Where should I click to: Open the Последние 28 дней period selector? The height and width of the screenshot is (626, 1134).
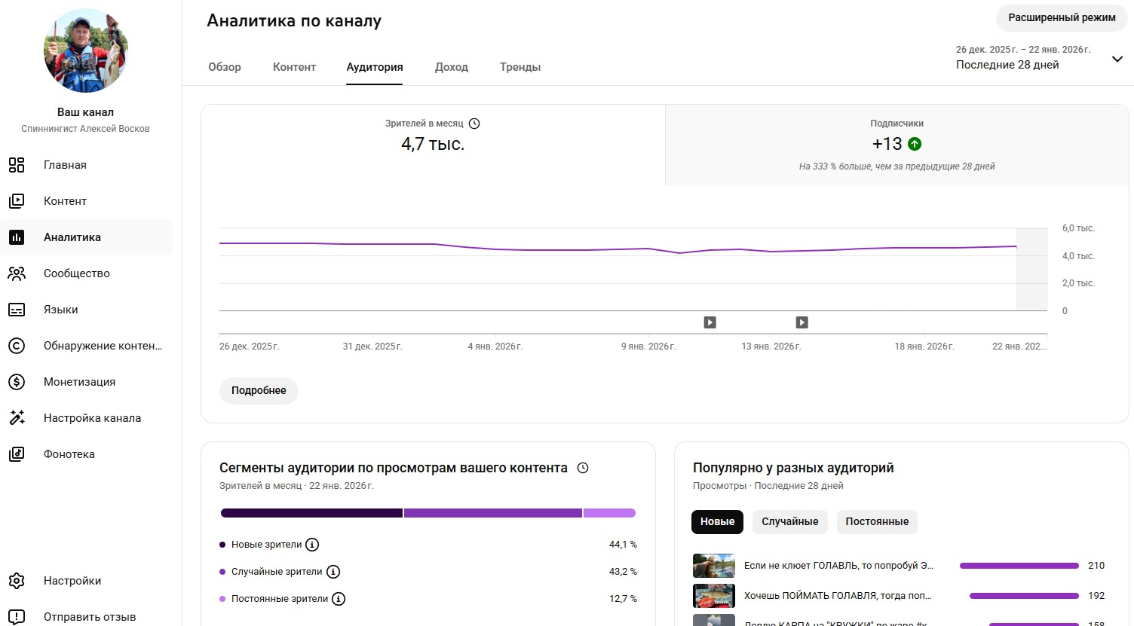tap(1007, 65)
